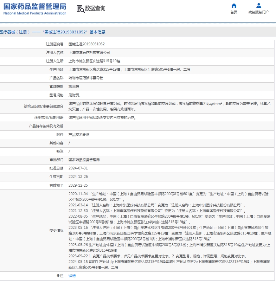Click the 2021-12-30 change record entry
Image resolution: width=276 pixels, height=283 pixels.
click(157, 211)
